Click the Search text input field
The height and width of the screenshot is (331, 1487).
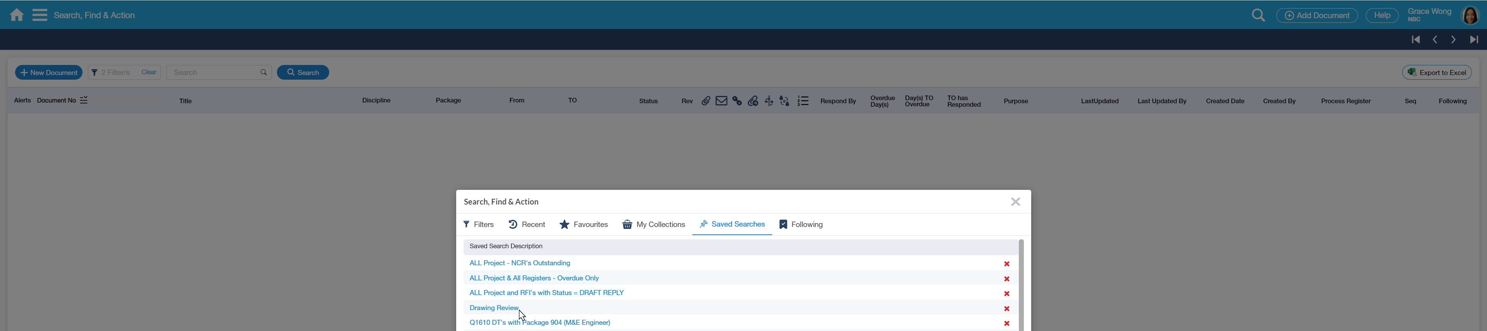(x=214, y=73)
